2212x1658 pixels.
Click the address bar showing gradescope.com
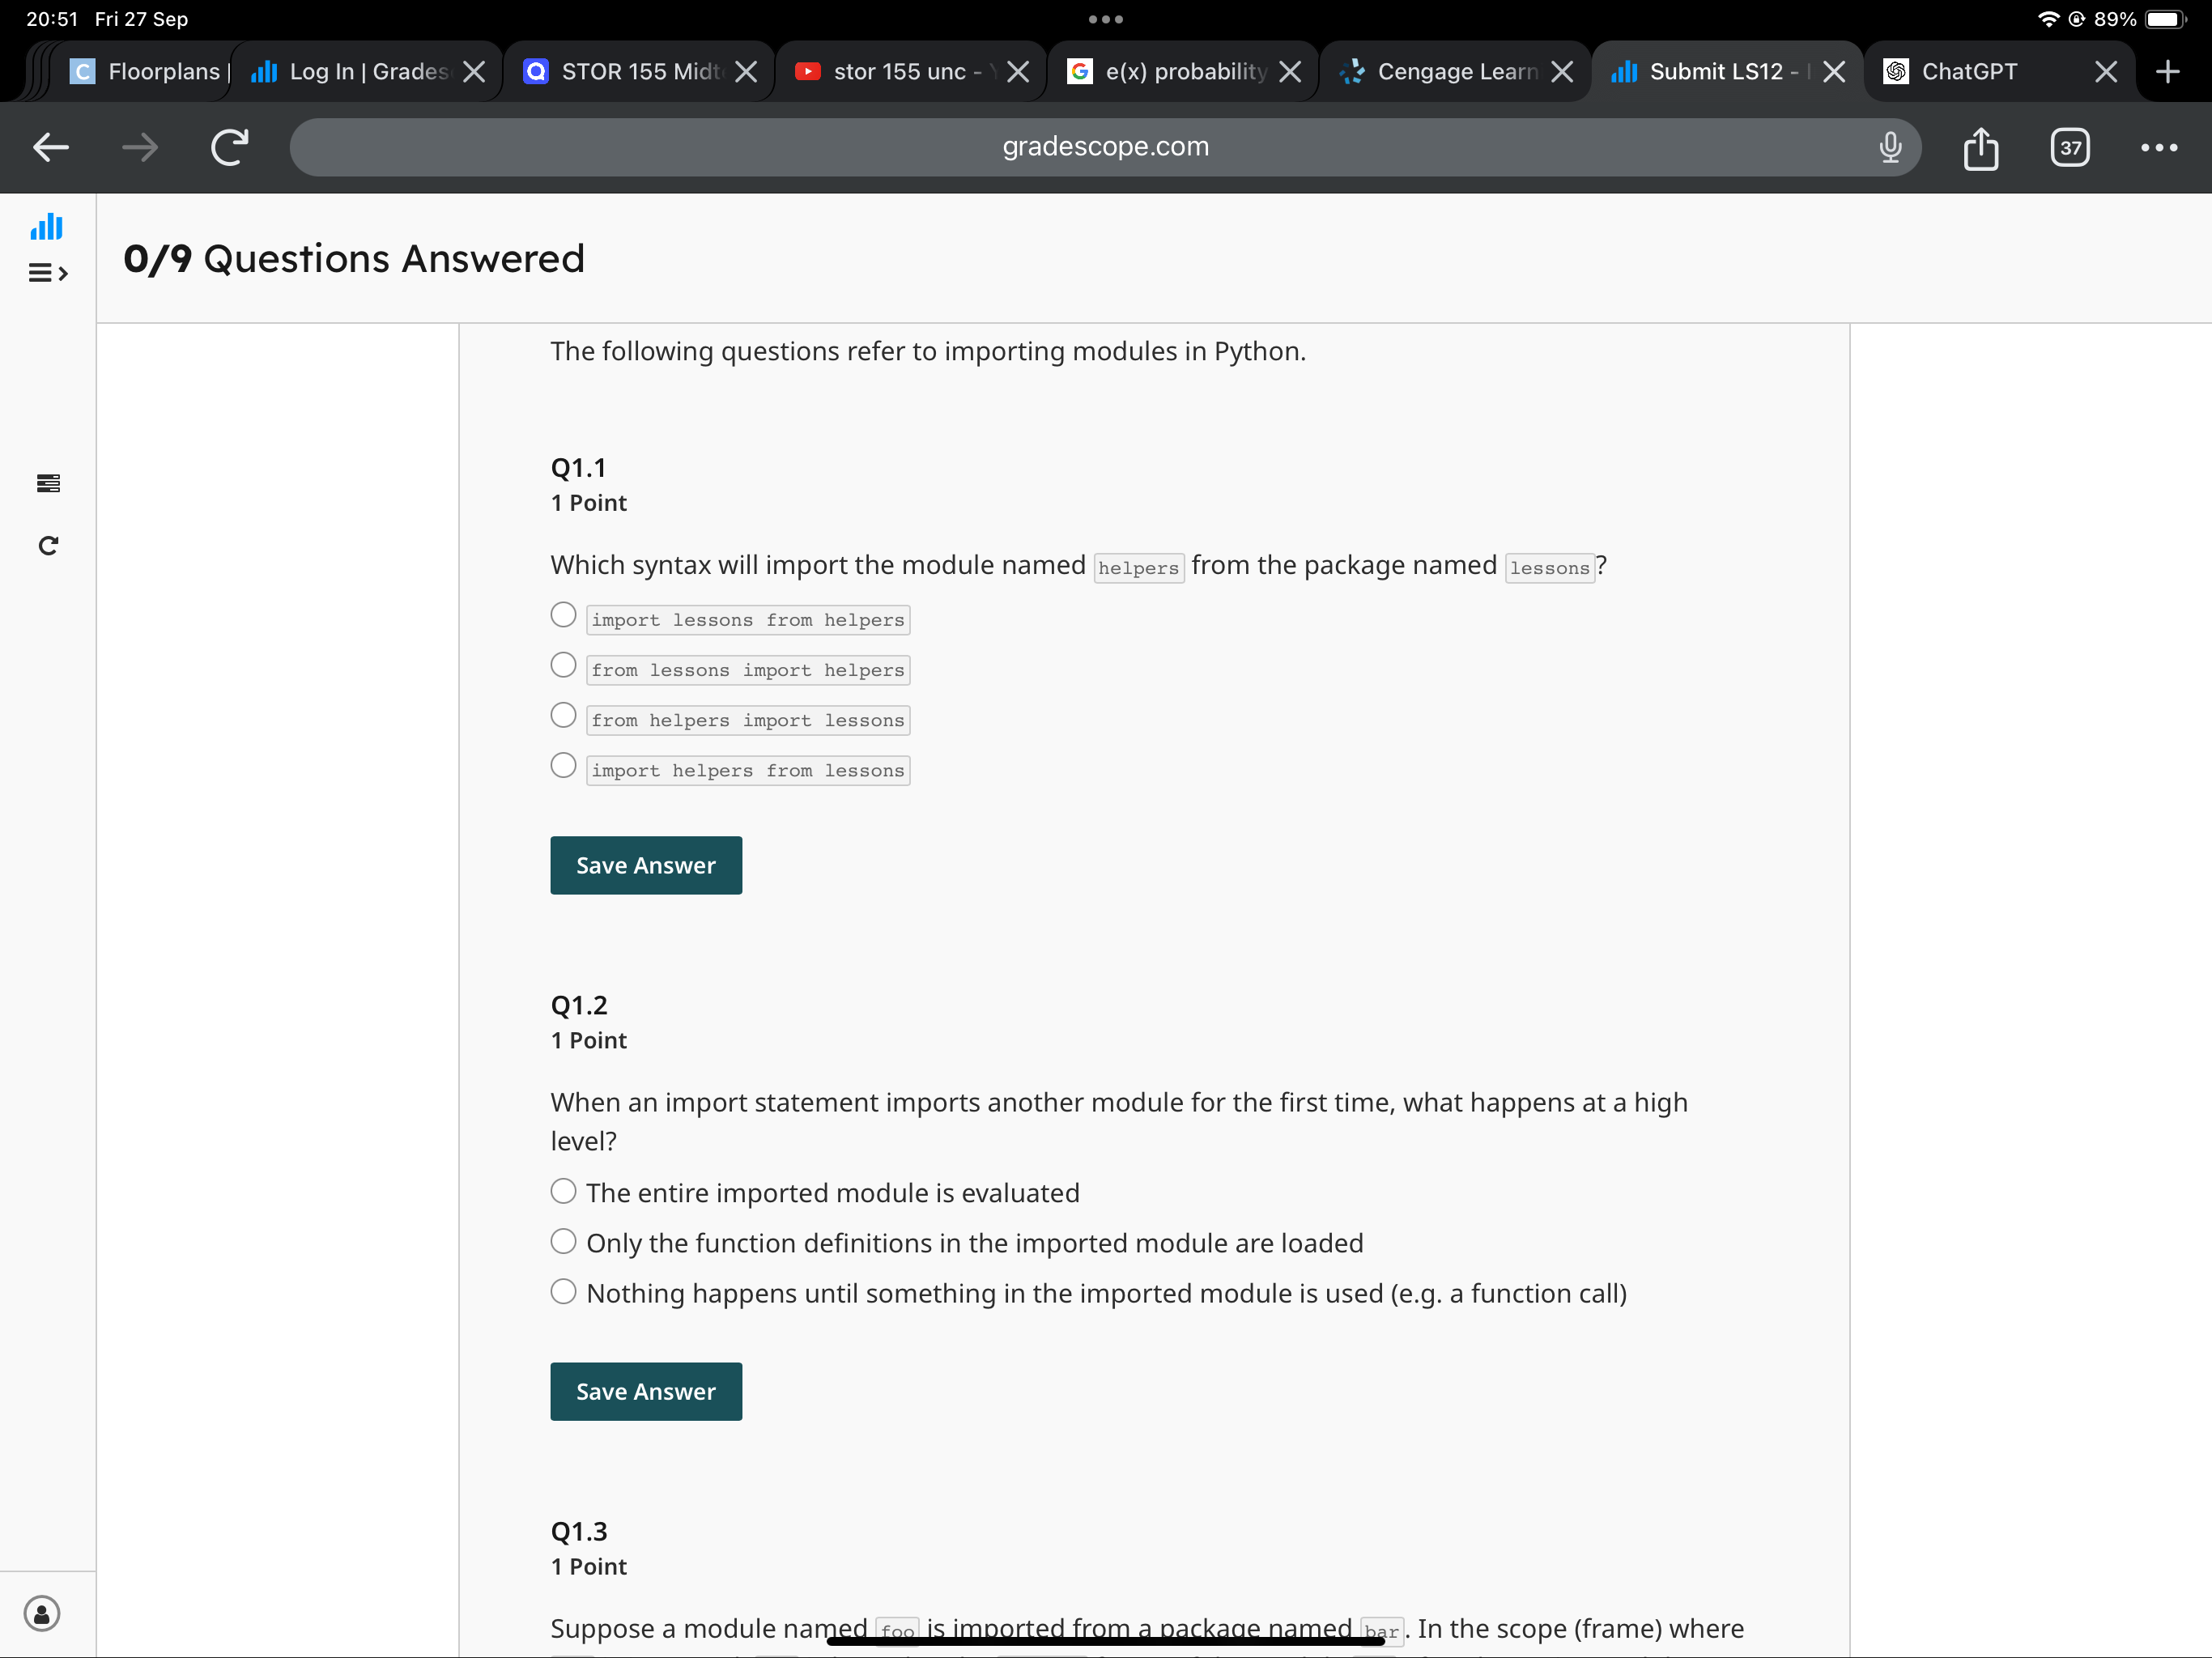(x=1105, y=147)
